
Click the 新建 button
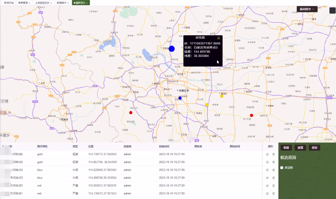point(286,148)
